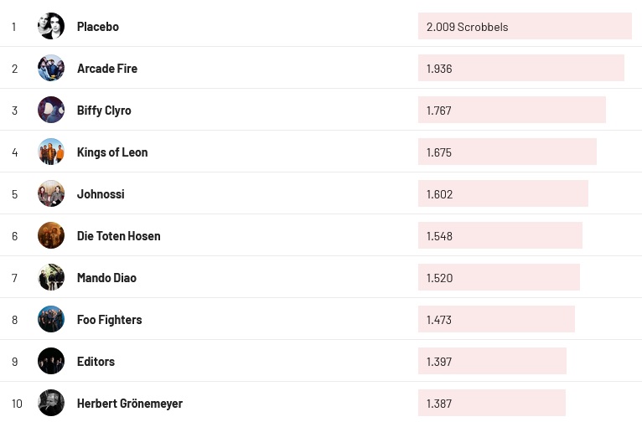The width and height of the screenshot is (642, 422).
Task: Click the 1.936 scrobble count bar
Action: (x=520, y=68)
